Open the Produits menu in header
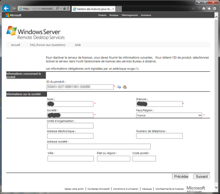This screenshot has height=194, width=220. point(102,15)
